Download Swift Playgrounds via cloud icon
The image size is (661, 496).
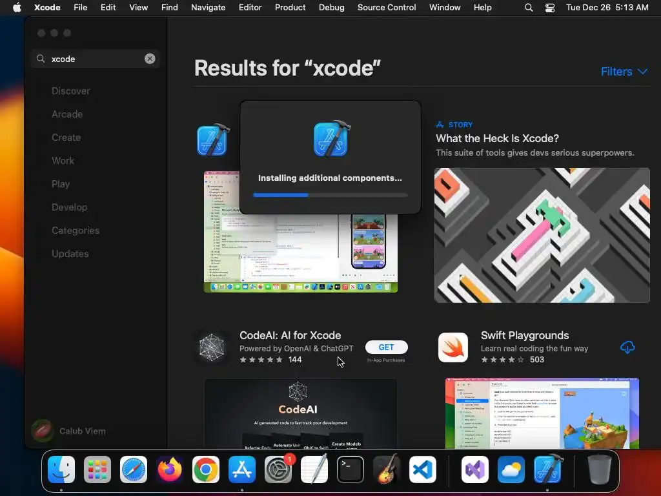tap(627, 347)
